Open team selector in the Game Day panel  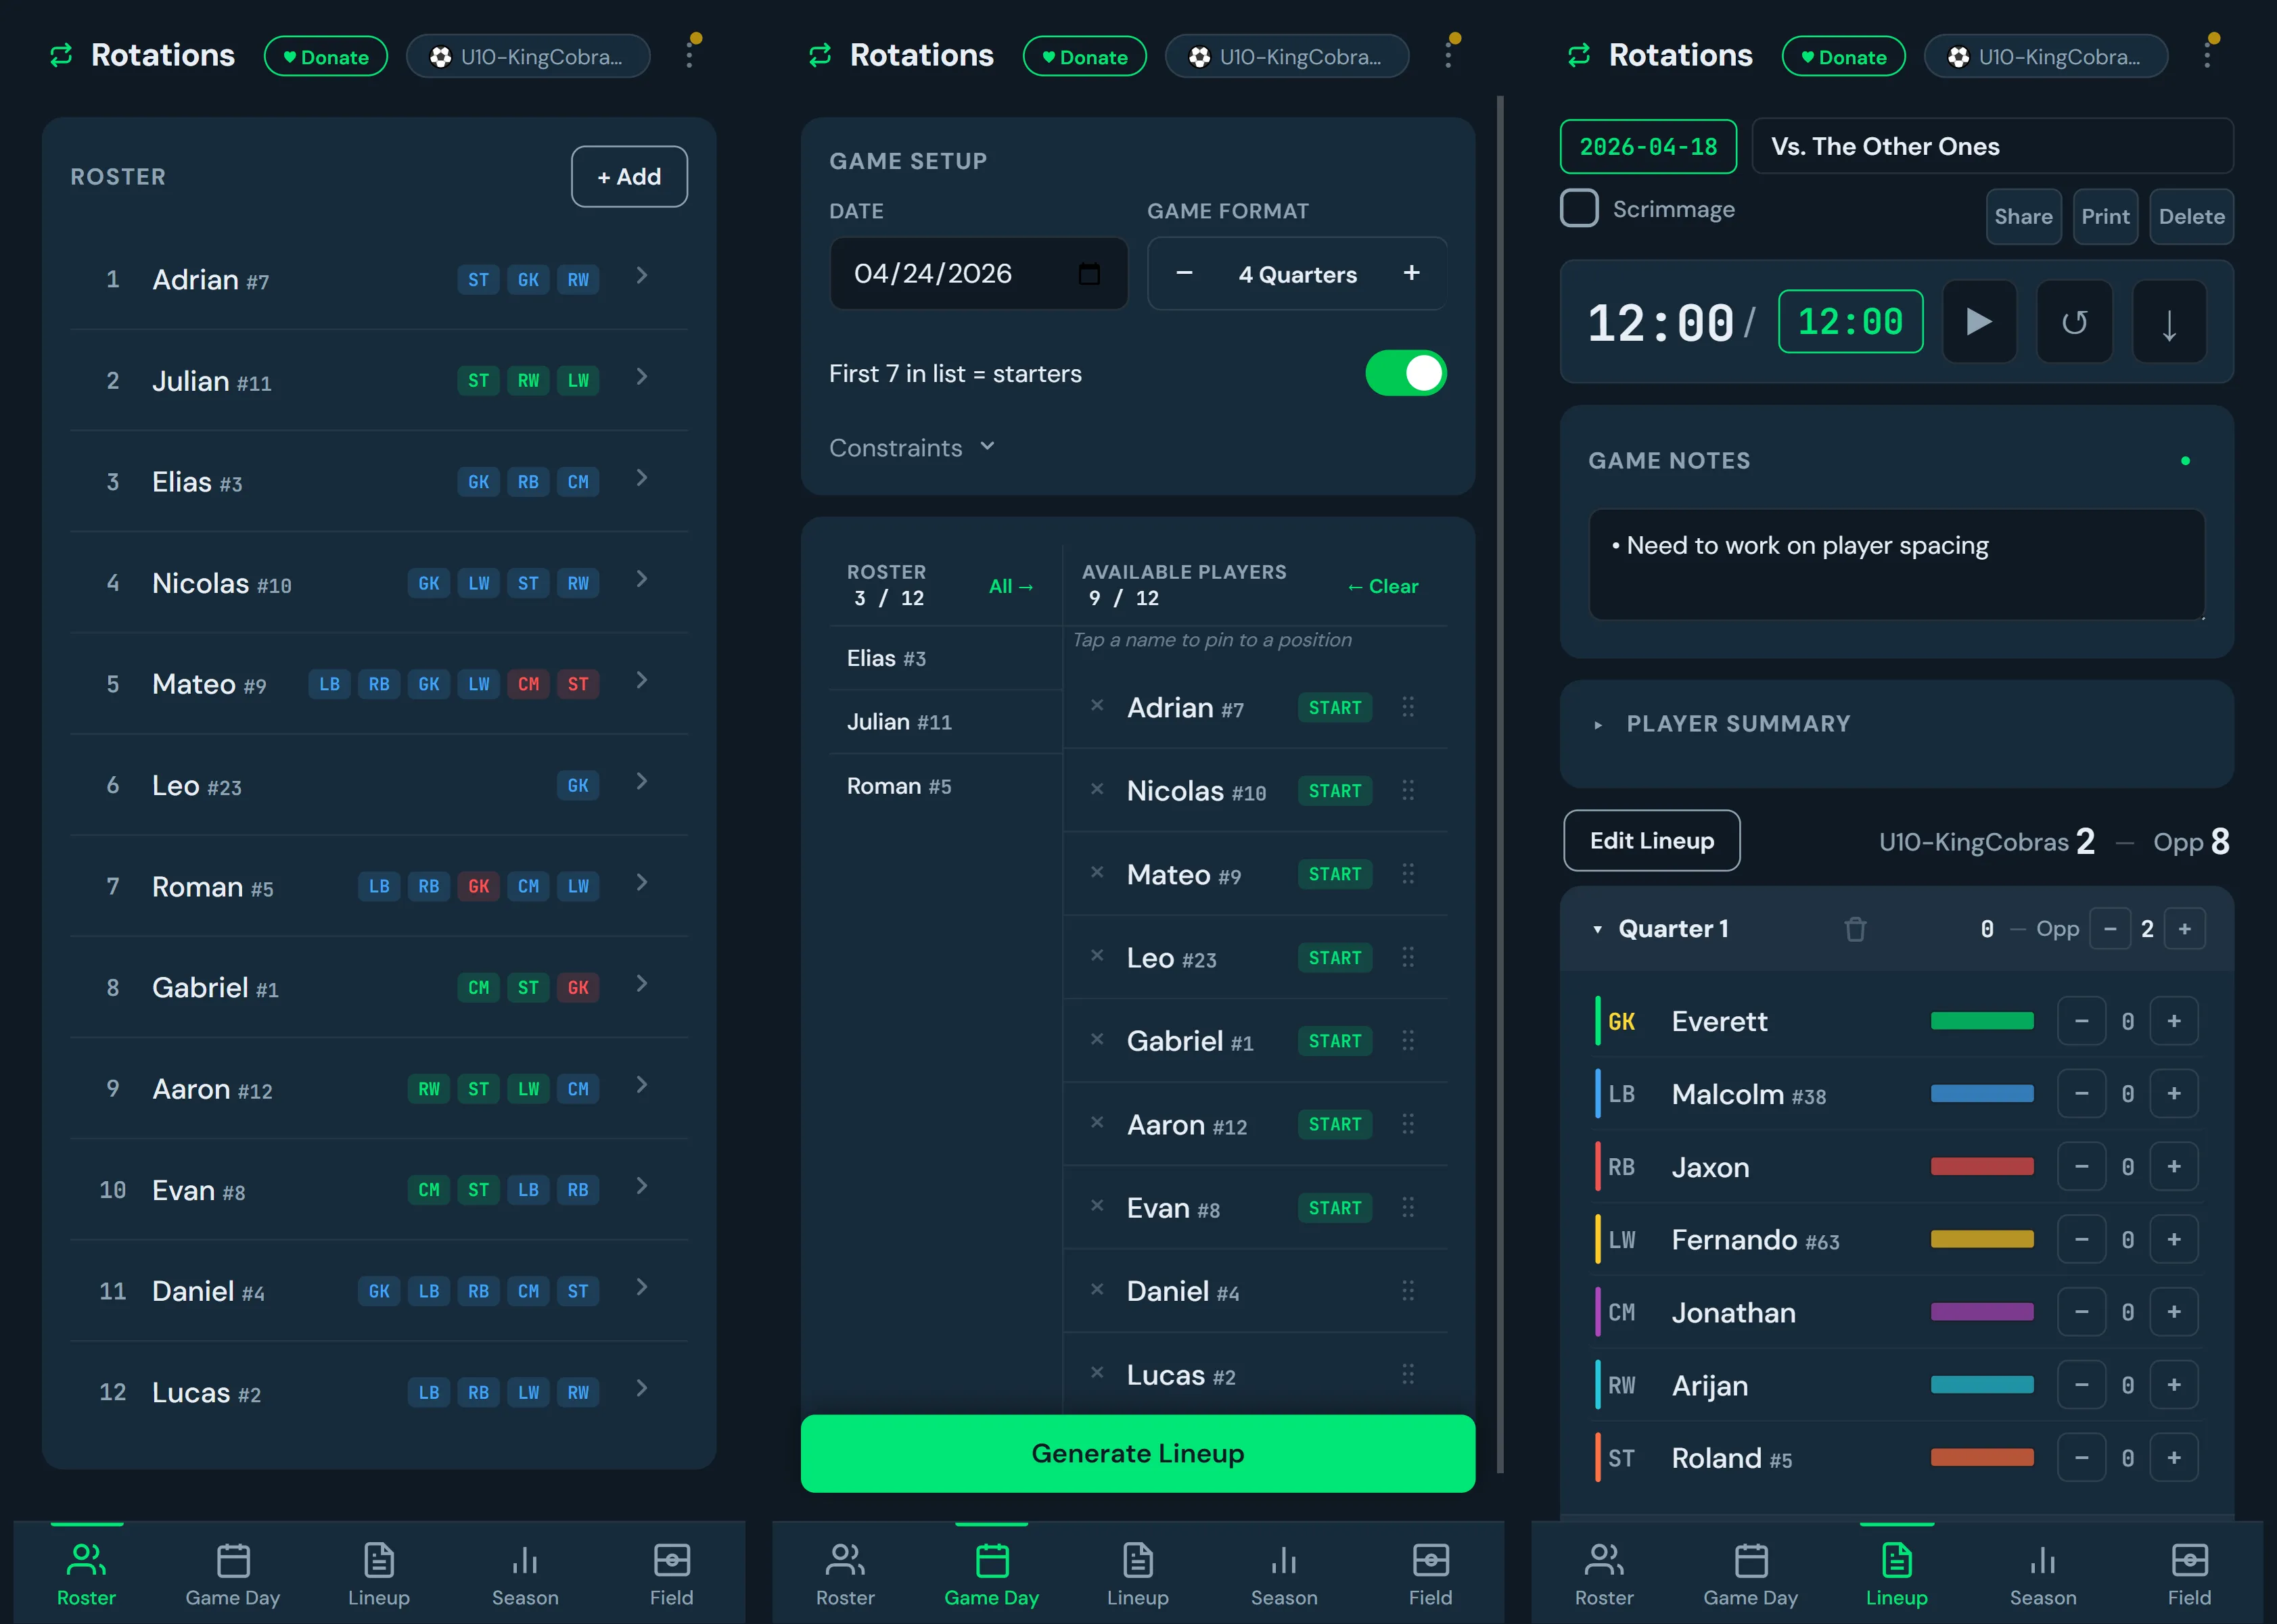[x=1287, y=56]
